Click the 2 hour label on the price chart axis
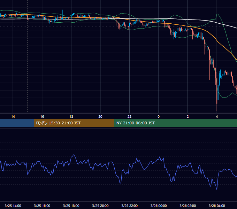The image size is (237, 209). [x=188, y=117]
